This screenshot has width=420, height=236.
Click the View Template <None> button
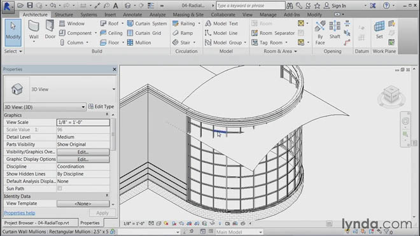(x=83, y=204)
